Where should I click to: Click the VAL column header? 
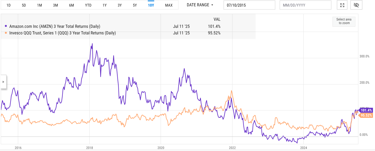217,19
